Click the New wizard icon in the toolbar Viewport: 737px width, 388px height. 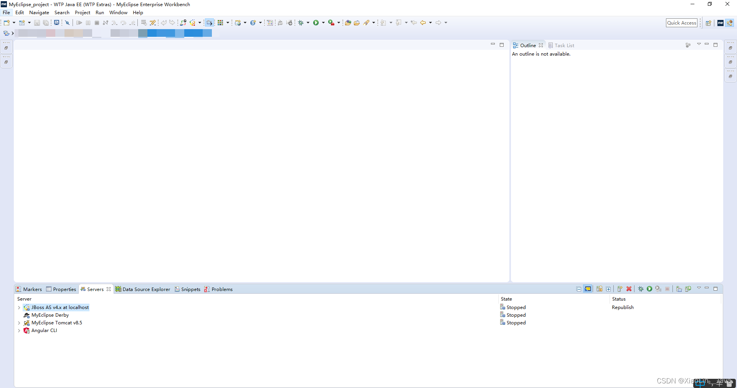[x=7, y=23]
